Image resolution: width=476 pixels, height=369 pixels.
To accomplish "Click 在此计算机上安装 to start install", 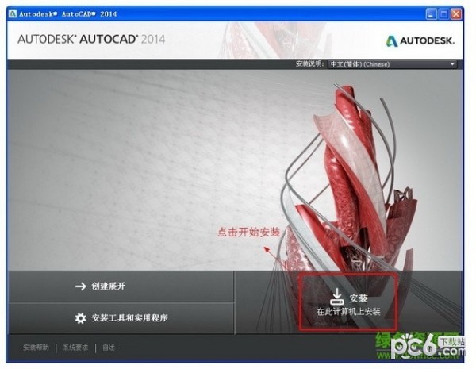I will tap(348, 312).
